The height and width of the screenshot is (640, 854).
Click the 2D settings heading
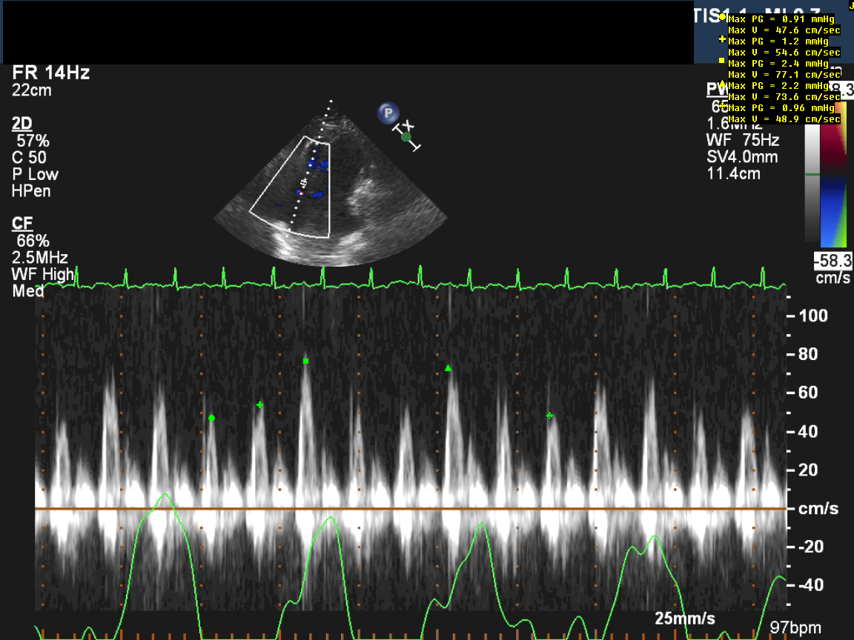22,124
